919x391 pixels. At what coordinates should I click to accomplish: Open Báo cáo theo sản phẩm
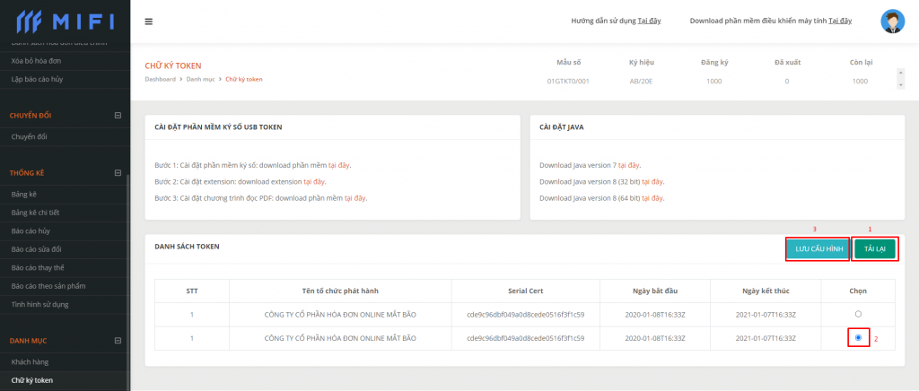point(49,285)
